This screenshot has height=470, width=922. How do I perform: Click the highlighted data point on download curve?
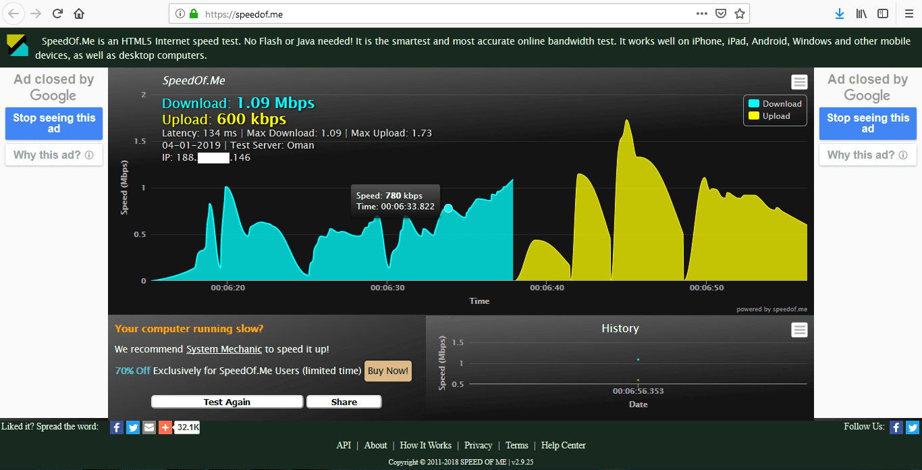[448, 209]
